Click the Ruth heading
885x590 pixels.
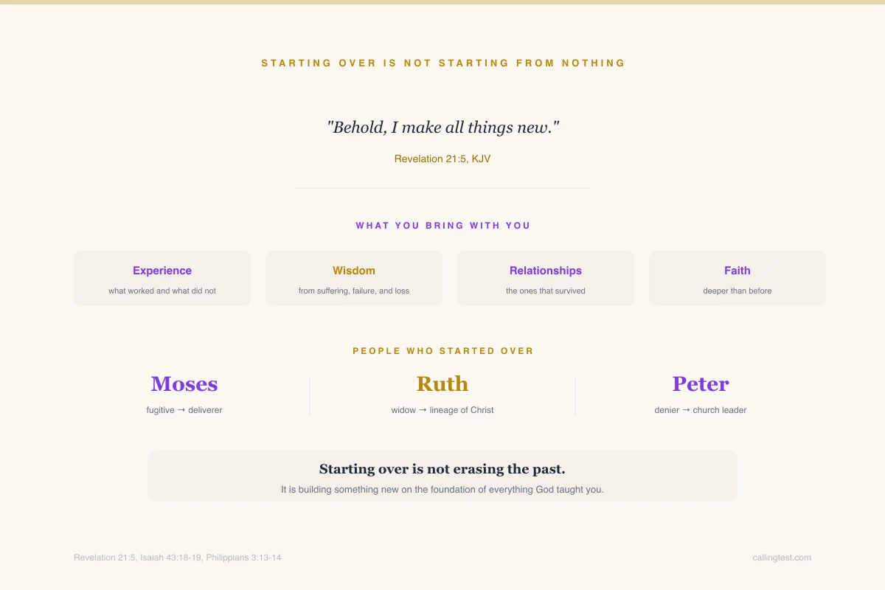point(442,384)
